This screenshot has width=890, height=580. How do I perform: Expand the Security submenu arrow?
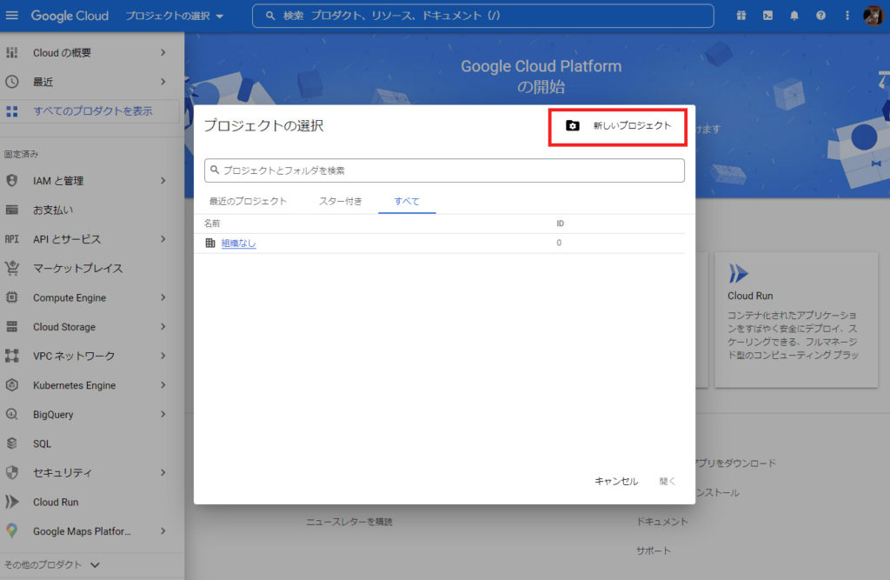(x=163, y=473)
